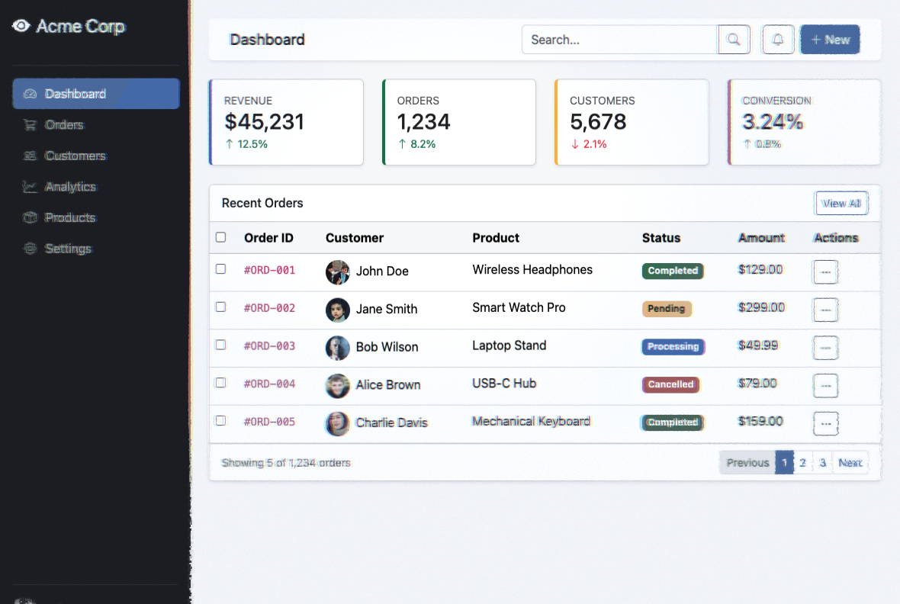
Task: Go to page 2 of orders
Action: point(802,462)
